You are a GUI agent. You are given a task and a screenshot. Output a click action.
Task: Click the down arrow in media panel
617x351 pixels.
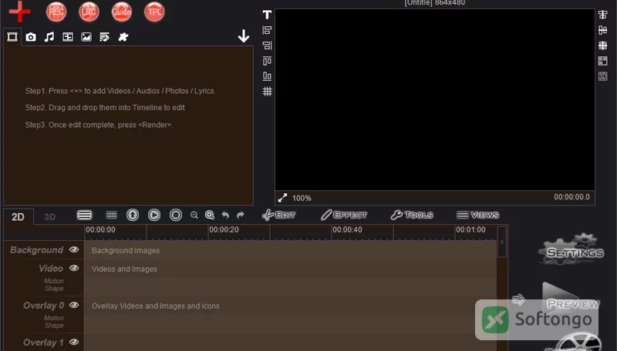click(244, 36)
